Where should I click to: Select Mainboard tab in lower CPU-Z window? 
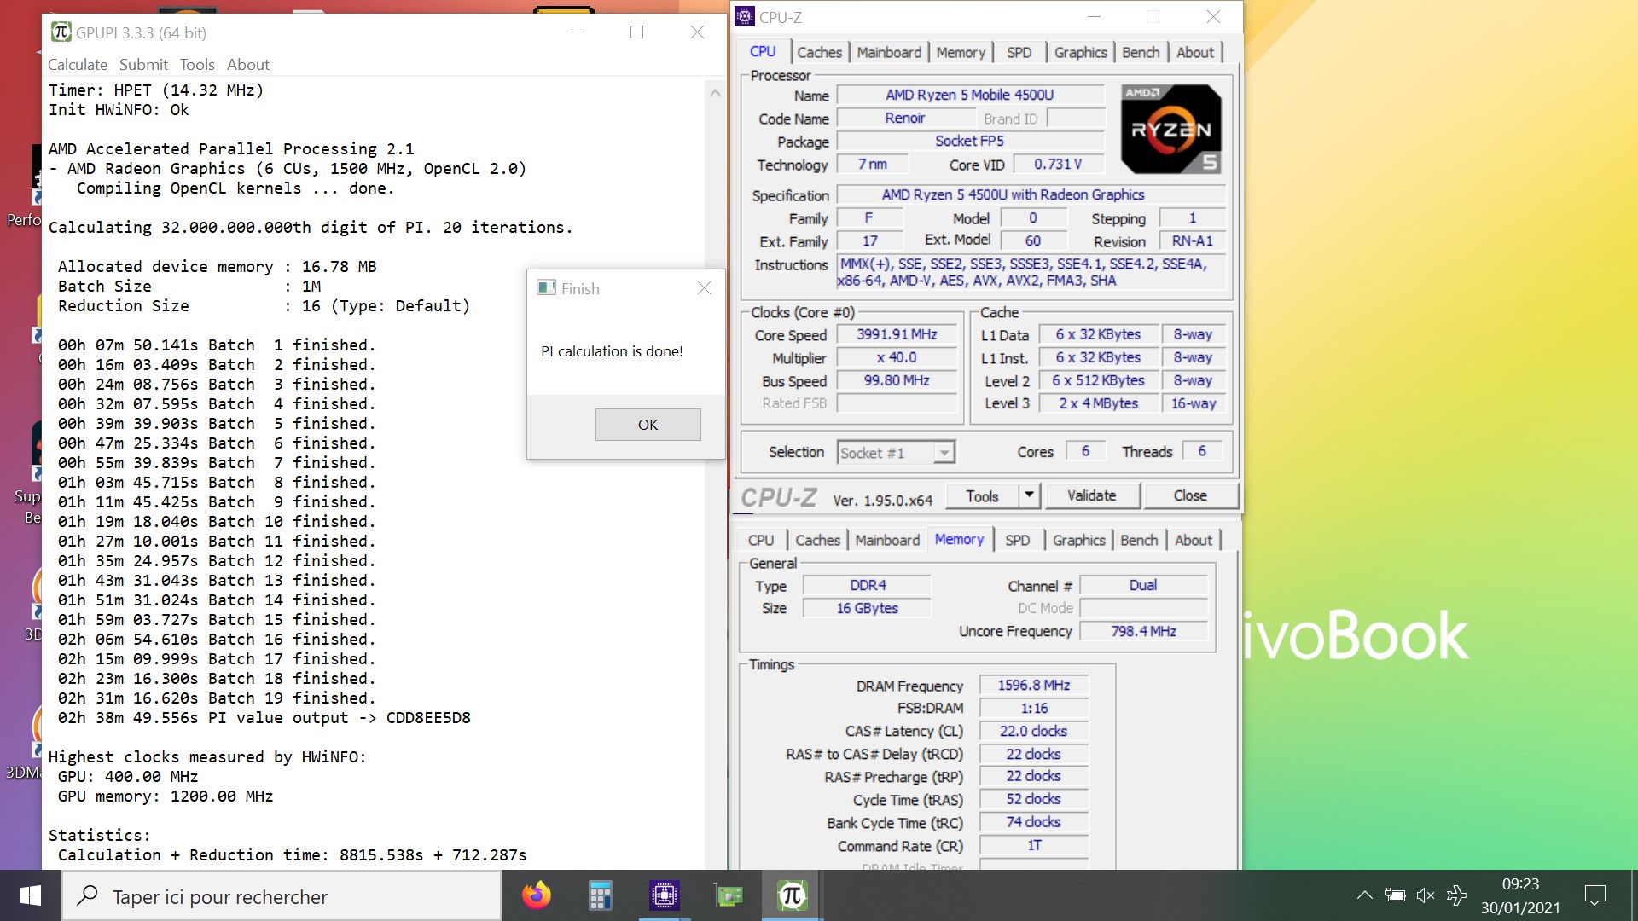[887, 541]
